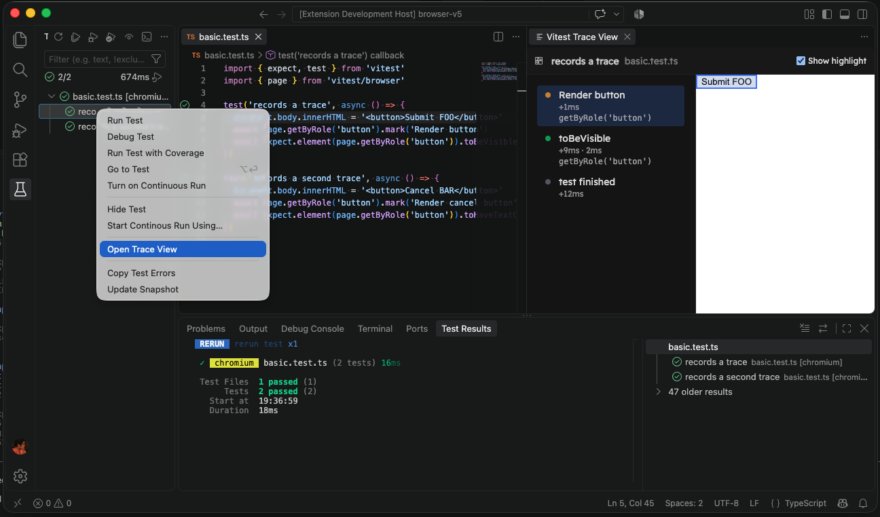This screenshot has height=517, width=880.
Task: Open the Accounts avatar in activity bar
Action: point(20,446)
